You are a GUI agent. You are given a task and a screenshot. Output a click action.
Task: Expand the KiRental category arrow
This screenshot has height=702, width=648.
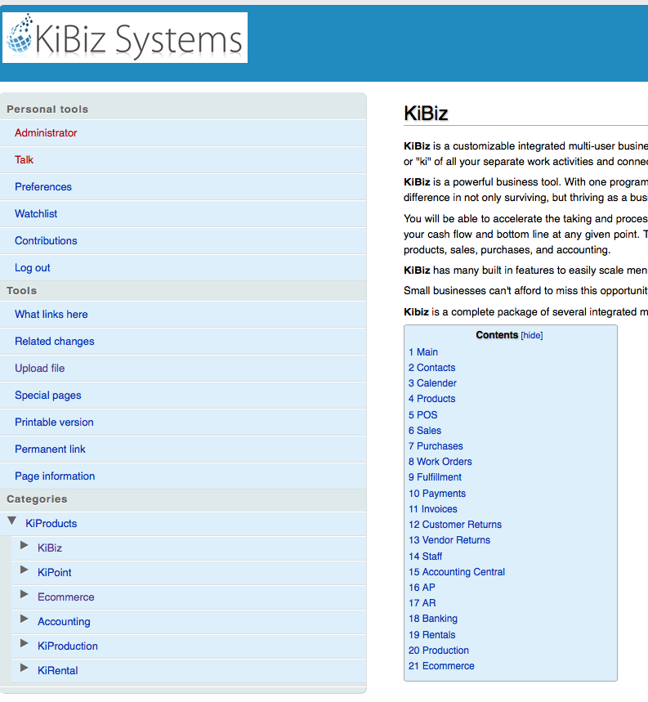pos(25,668)
